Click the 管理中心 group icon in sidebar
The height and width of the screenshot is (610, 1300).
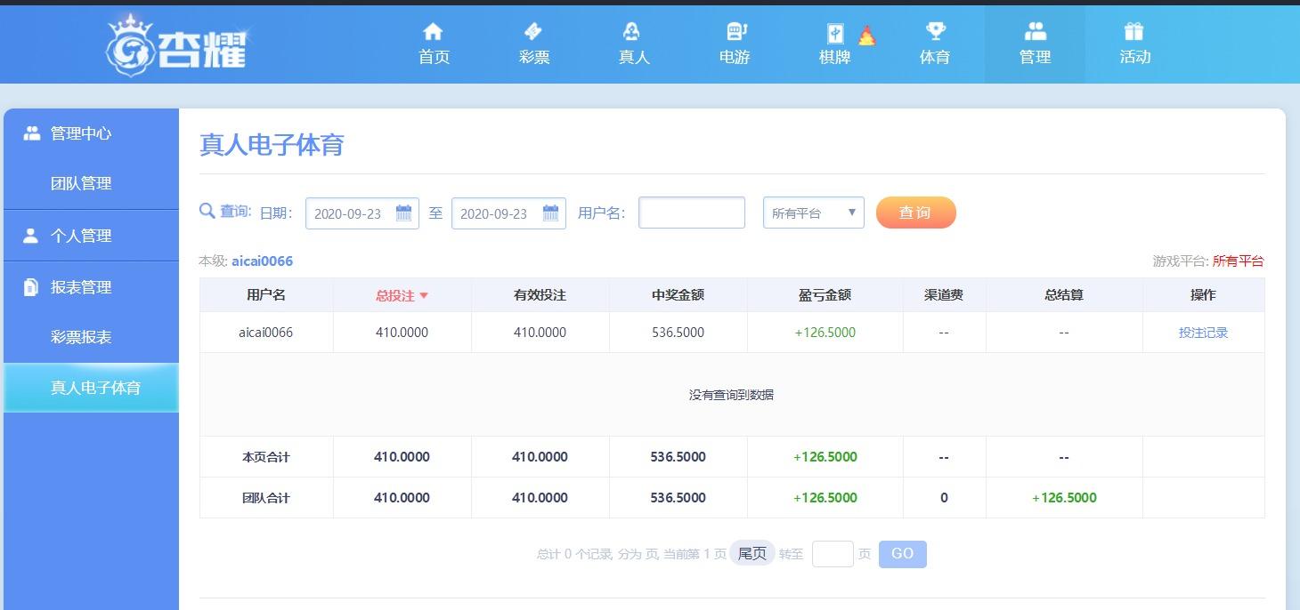click(32, 132)
